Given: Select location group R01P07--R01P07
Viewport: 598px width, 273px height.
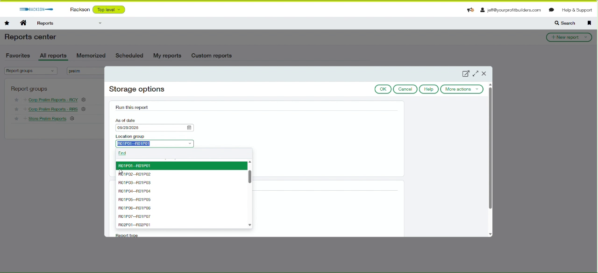Looking at the screenshot, I should pos(182,216).
